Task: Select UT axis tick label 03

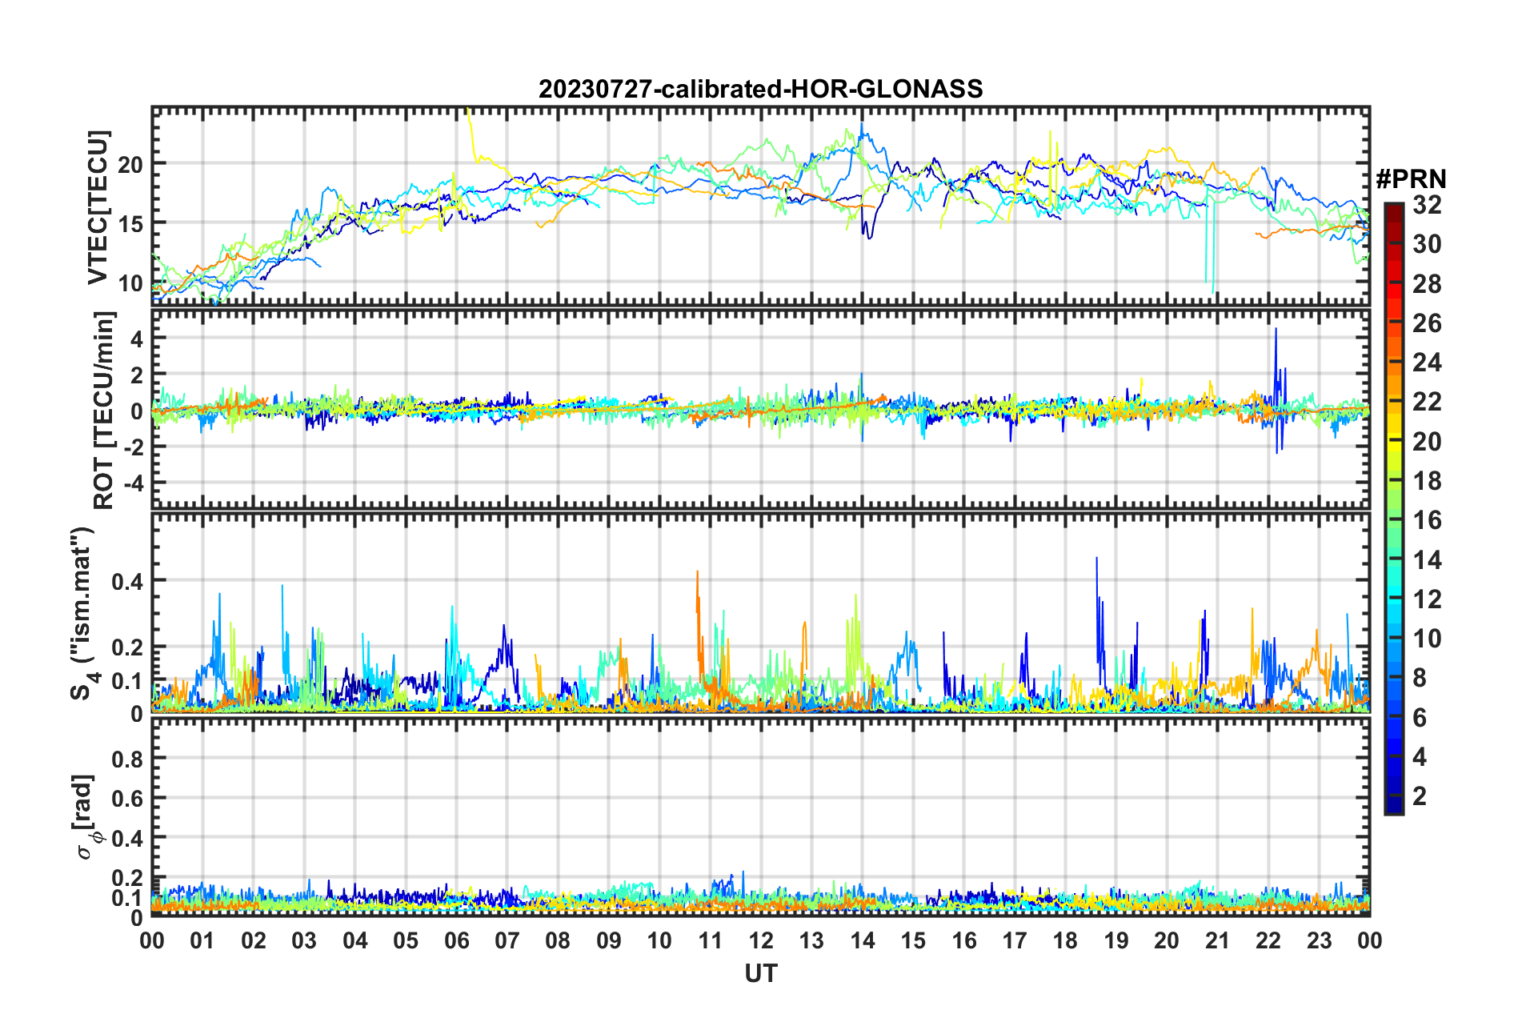Action: tap(304, 941)
